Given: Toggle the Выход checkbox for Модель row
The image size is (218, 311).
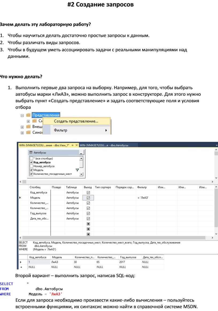Looking at the screenshot, I should click(x=88, y=198).
